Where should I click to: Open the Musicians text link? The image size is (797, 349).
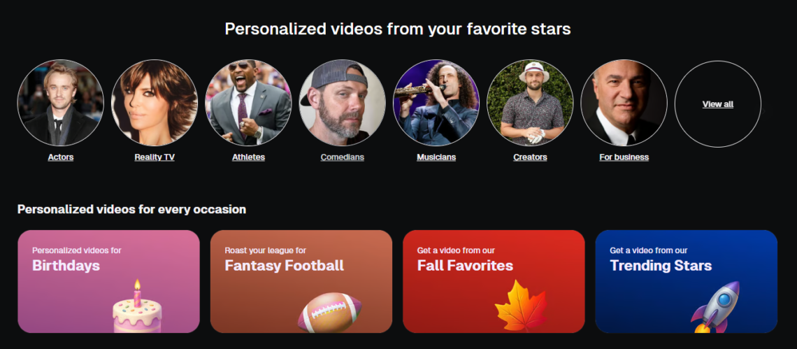[436, 157]
